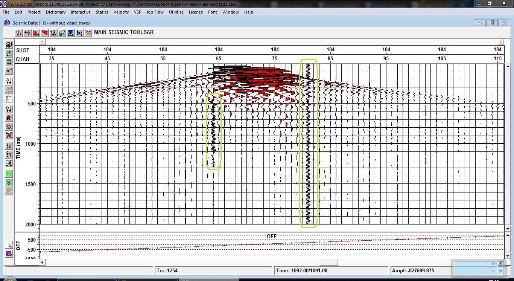Open the rainbow color bar tool

tap(9, 62)
